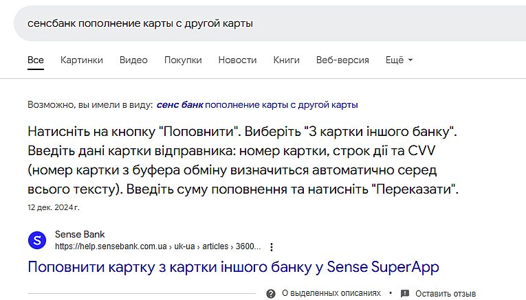Screen dimensions: 526x300
Task: Focus the search query input field
Action: coord(261,23)
